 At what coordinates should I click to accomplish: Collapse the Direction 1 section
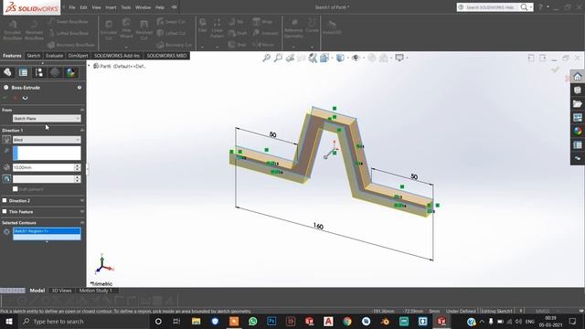tap(82, 130)
